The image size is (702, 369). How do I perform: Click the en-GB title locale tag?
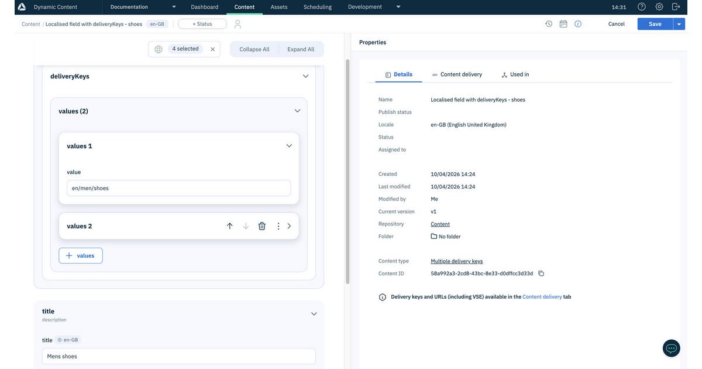coord(68,340)
